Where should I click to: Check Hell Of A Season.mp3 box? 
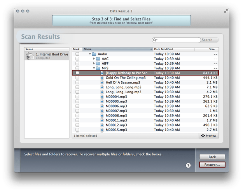77,82
